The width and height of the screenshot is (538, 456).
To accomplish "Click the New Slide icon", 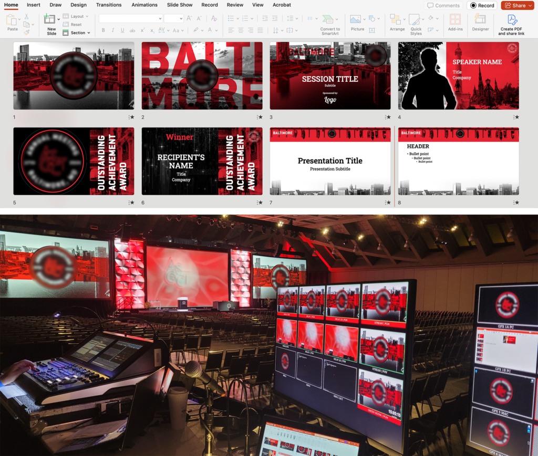I will [51, 20].
